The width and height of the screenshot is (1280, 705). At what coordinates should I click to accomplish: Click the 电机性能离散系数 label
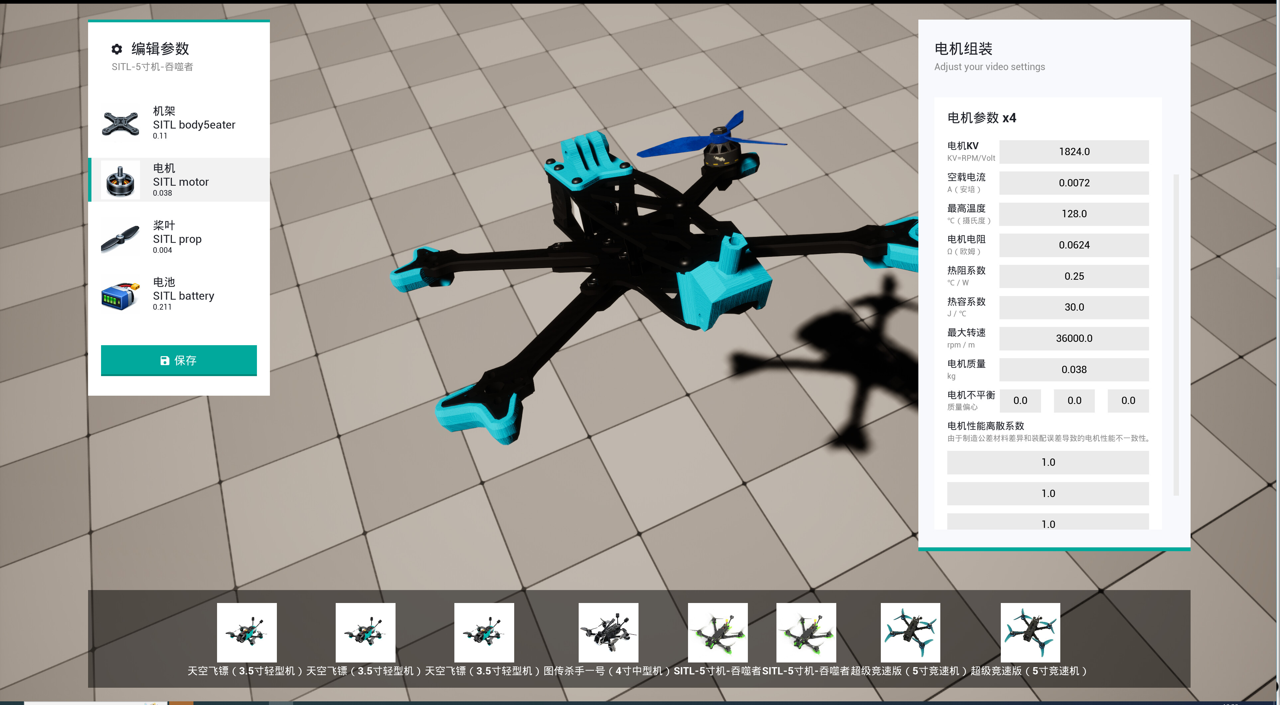[985, 426]
